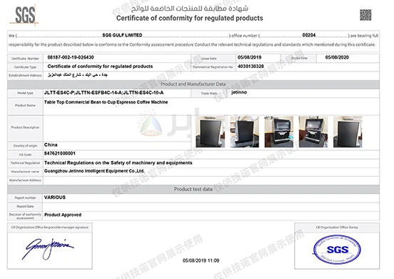Select the timestamp '05/08/2019 11:09'

coord(201,260)
